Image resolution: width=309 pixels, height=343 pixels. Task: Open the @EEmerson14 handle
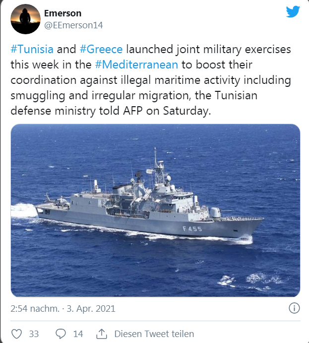pyautogui.click(x=73, y=25)
